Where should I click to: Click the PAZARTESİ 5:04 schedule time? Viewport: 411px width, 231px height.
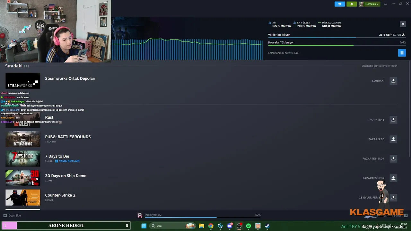(373, 158)
